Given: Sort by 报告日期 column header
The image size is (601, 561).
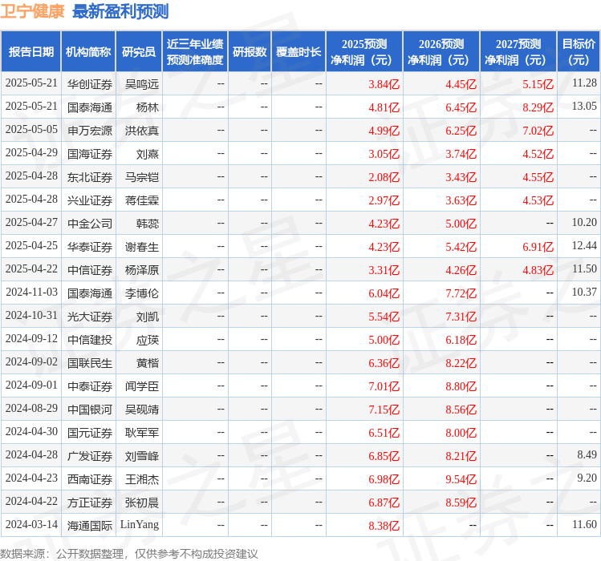Looking at the screenshot, I should (x=31, y=52).
